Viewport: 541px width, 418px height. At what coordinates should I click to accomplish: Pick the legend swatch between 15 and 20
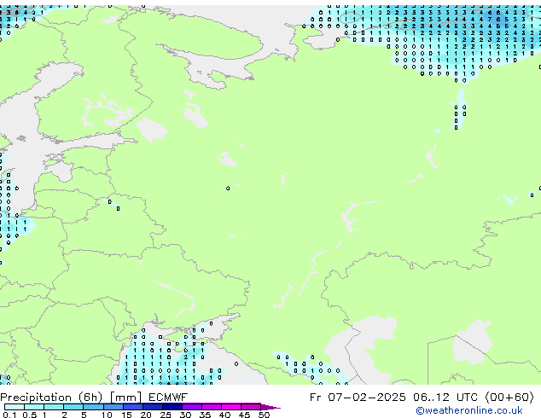coord(133,407)
